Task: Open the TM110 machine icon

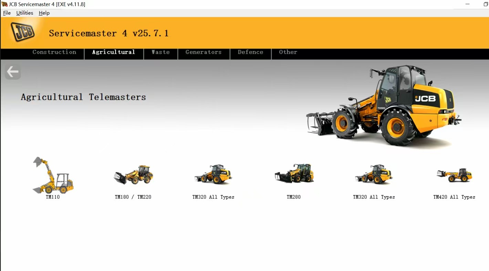Action: [x=53, y=176]
